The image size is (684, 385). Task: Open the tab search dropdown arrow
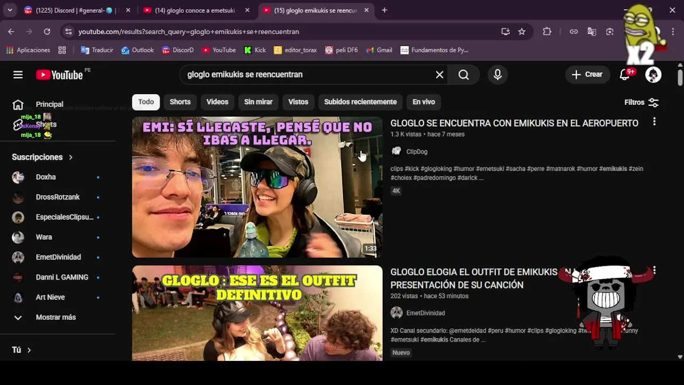point(10,10)
